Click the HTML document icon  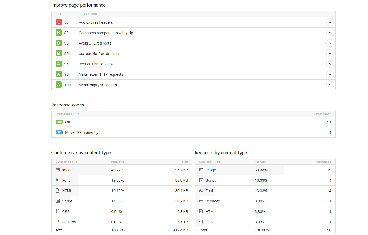[57, 190]
